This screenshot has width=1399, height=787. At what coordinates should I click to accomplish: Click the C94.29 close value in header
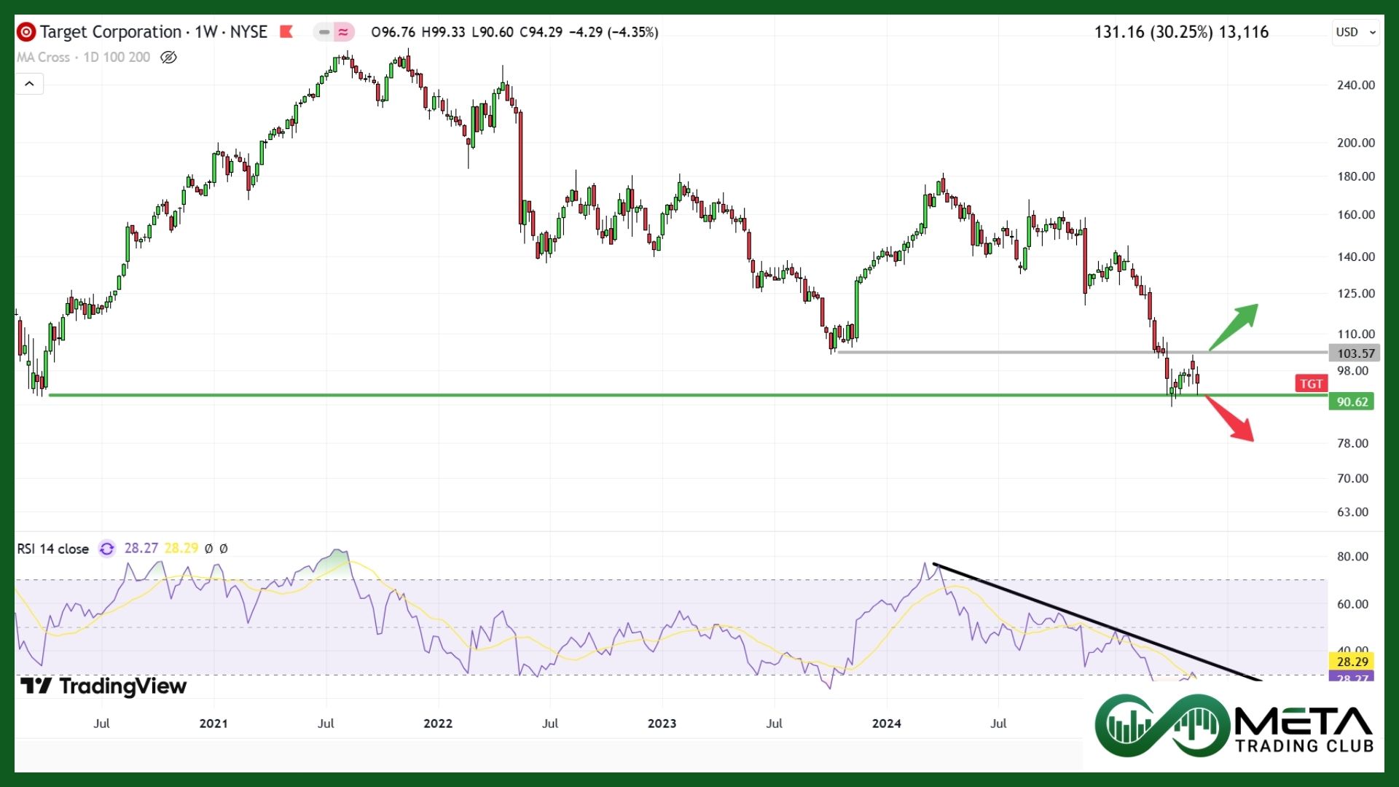(541, 32)
